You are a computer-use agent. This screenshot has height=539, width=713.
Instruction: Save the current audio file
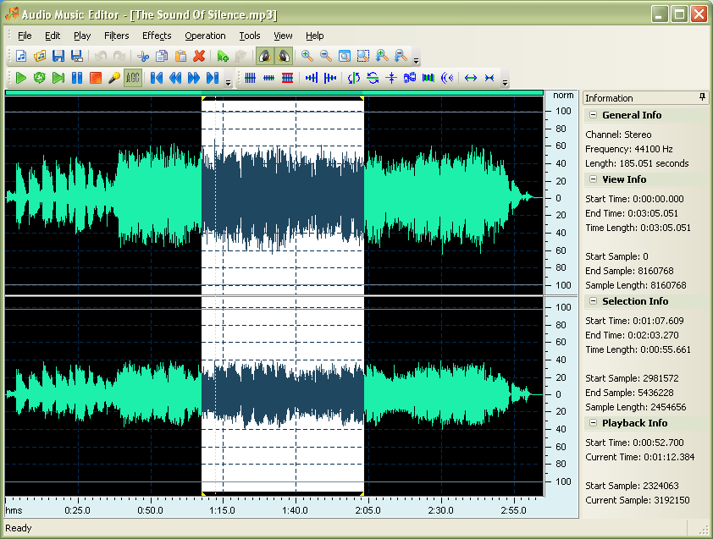(x=57, y=56)
